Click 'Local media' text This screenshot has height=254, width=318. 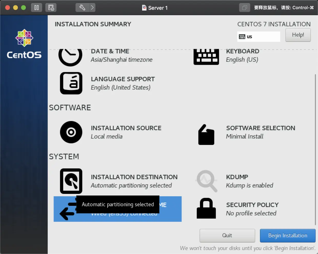107,136
